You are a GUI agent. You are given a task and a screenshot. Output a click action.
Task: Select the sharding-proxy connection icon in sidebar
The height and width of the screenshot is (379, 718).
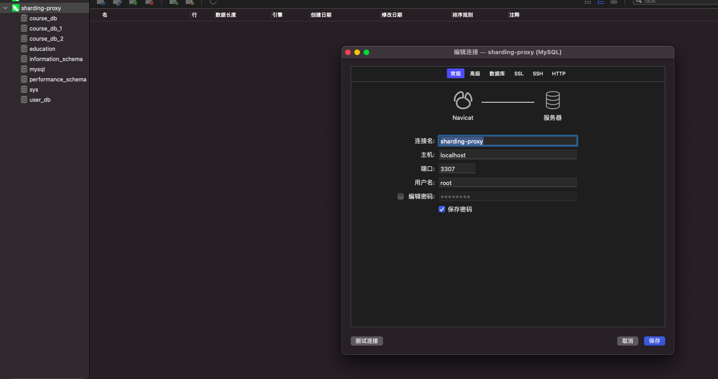click(x=16, y=8)
